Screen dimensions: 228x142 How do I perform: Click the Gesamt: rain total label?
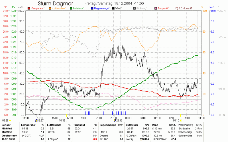coord(104,136)
